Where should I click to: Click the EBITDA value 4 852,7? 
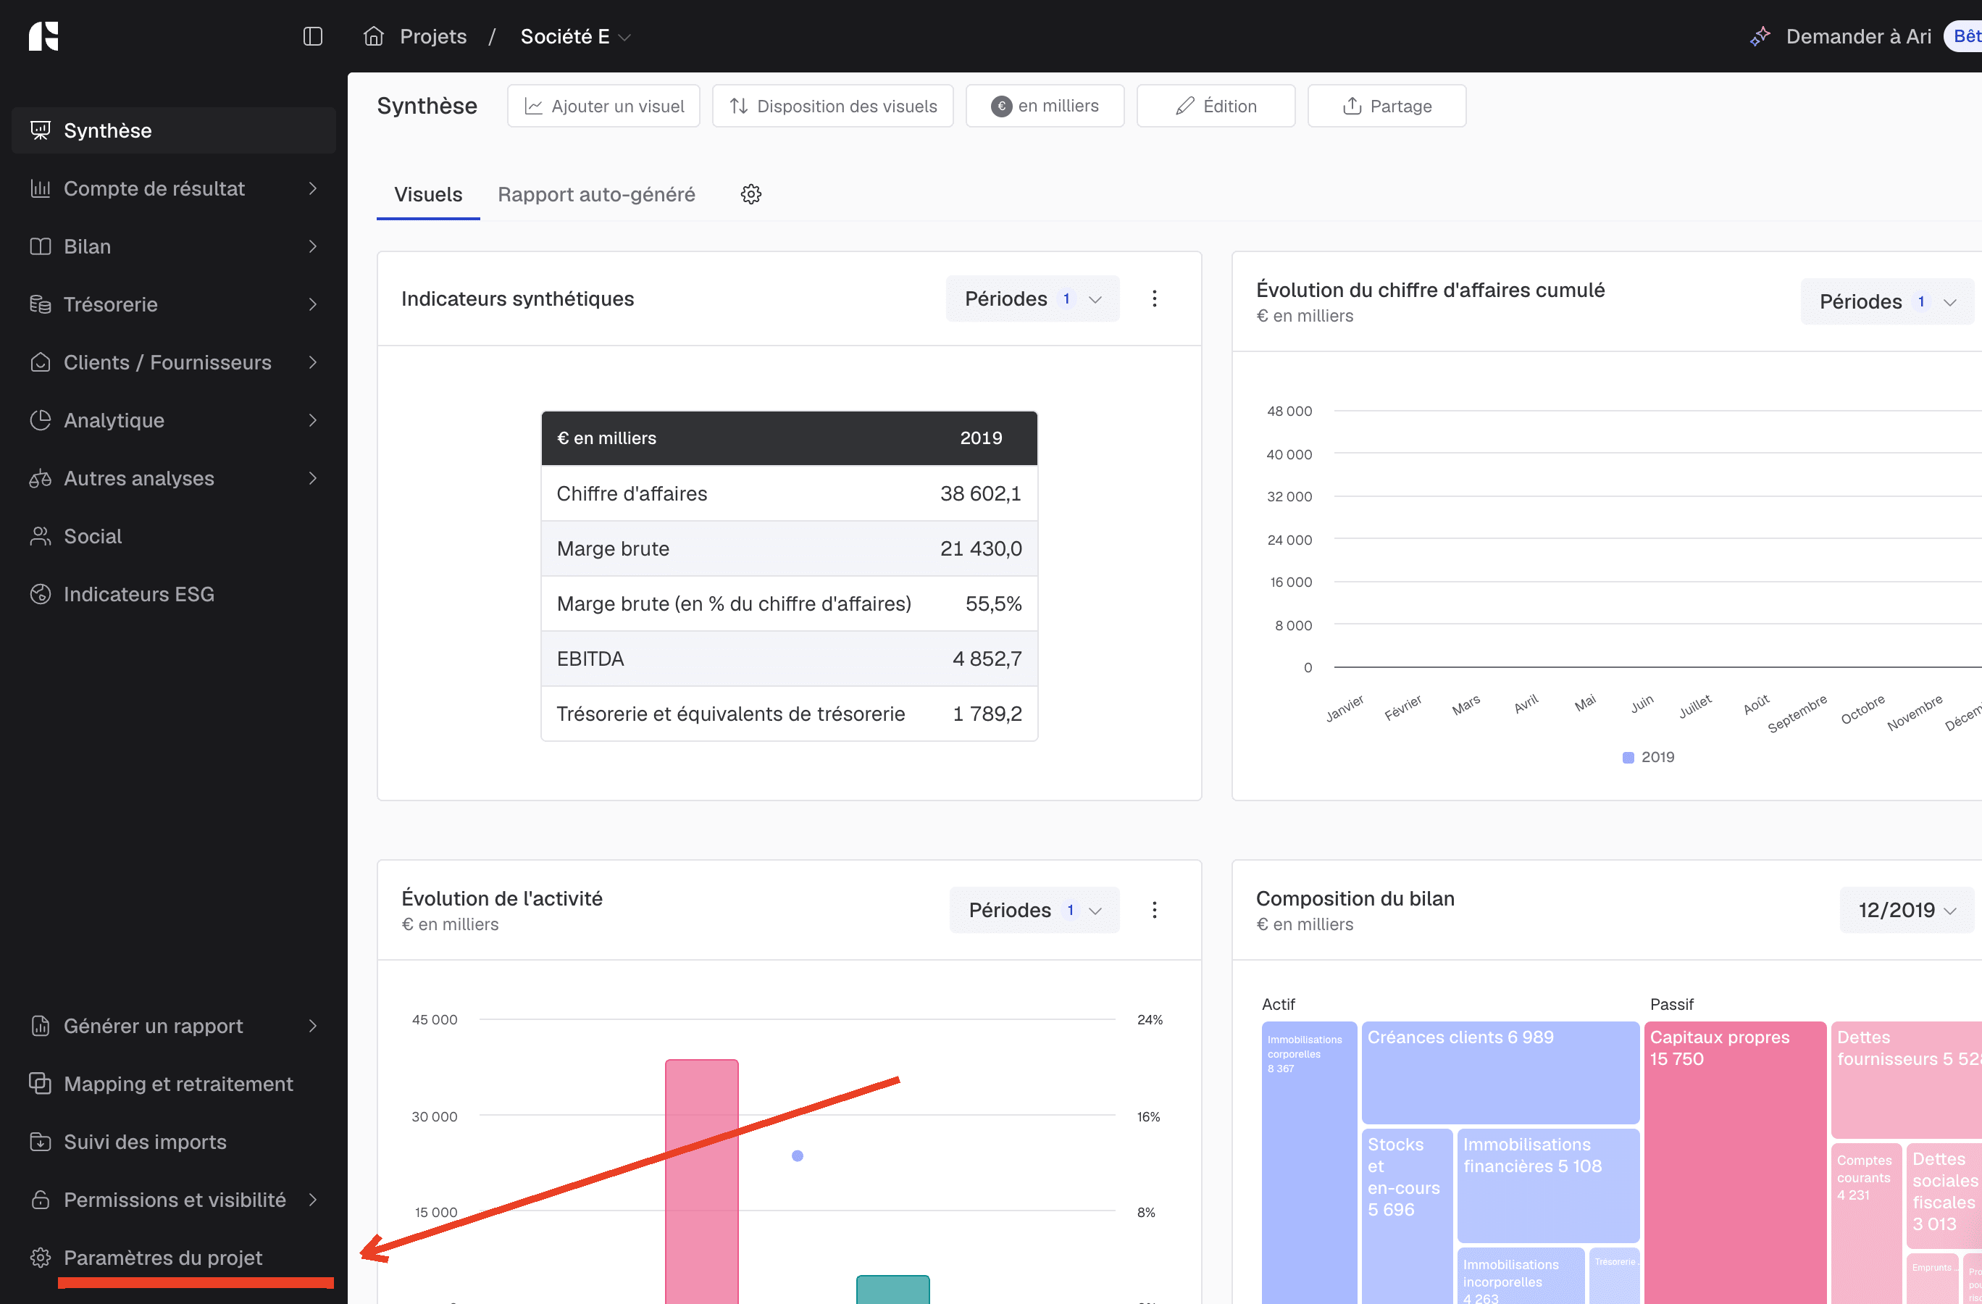tap(987, 659)
